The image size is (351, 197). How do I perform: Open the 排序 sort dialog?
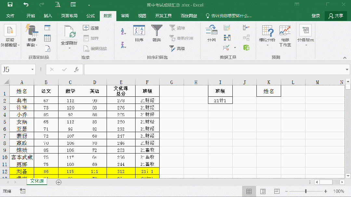(139, 33)
